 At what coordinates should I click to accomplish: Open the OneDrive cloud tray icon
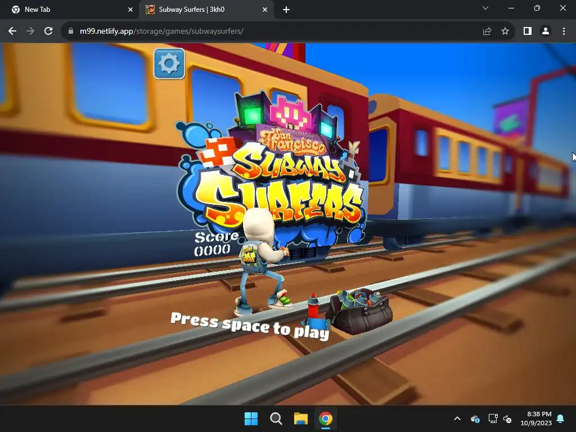(475, 418)
